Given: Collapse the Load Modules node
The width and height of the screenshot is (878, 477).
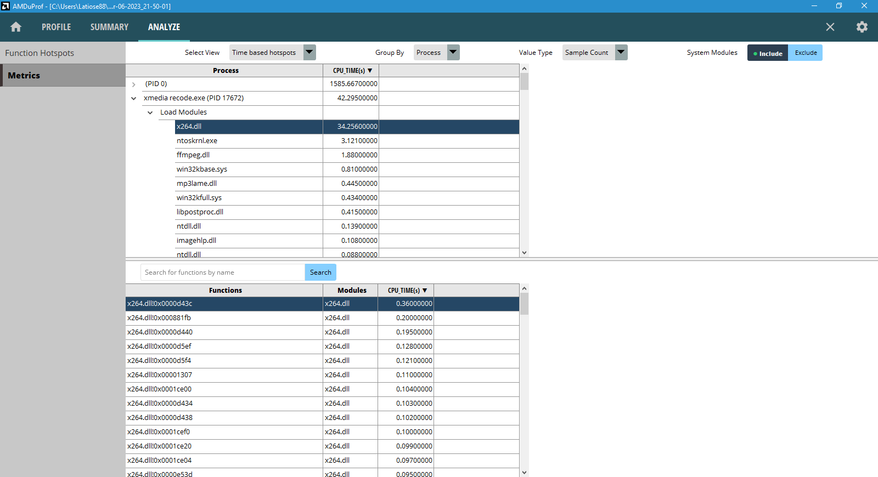Looking at the screenshot, I should (x=150, y=113).
